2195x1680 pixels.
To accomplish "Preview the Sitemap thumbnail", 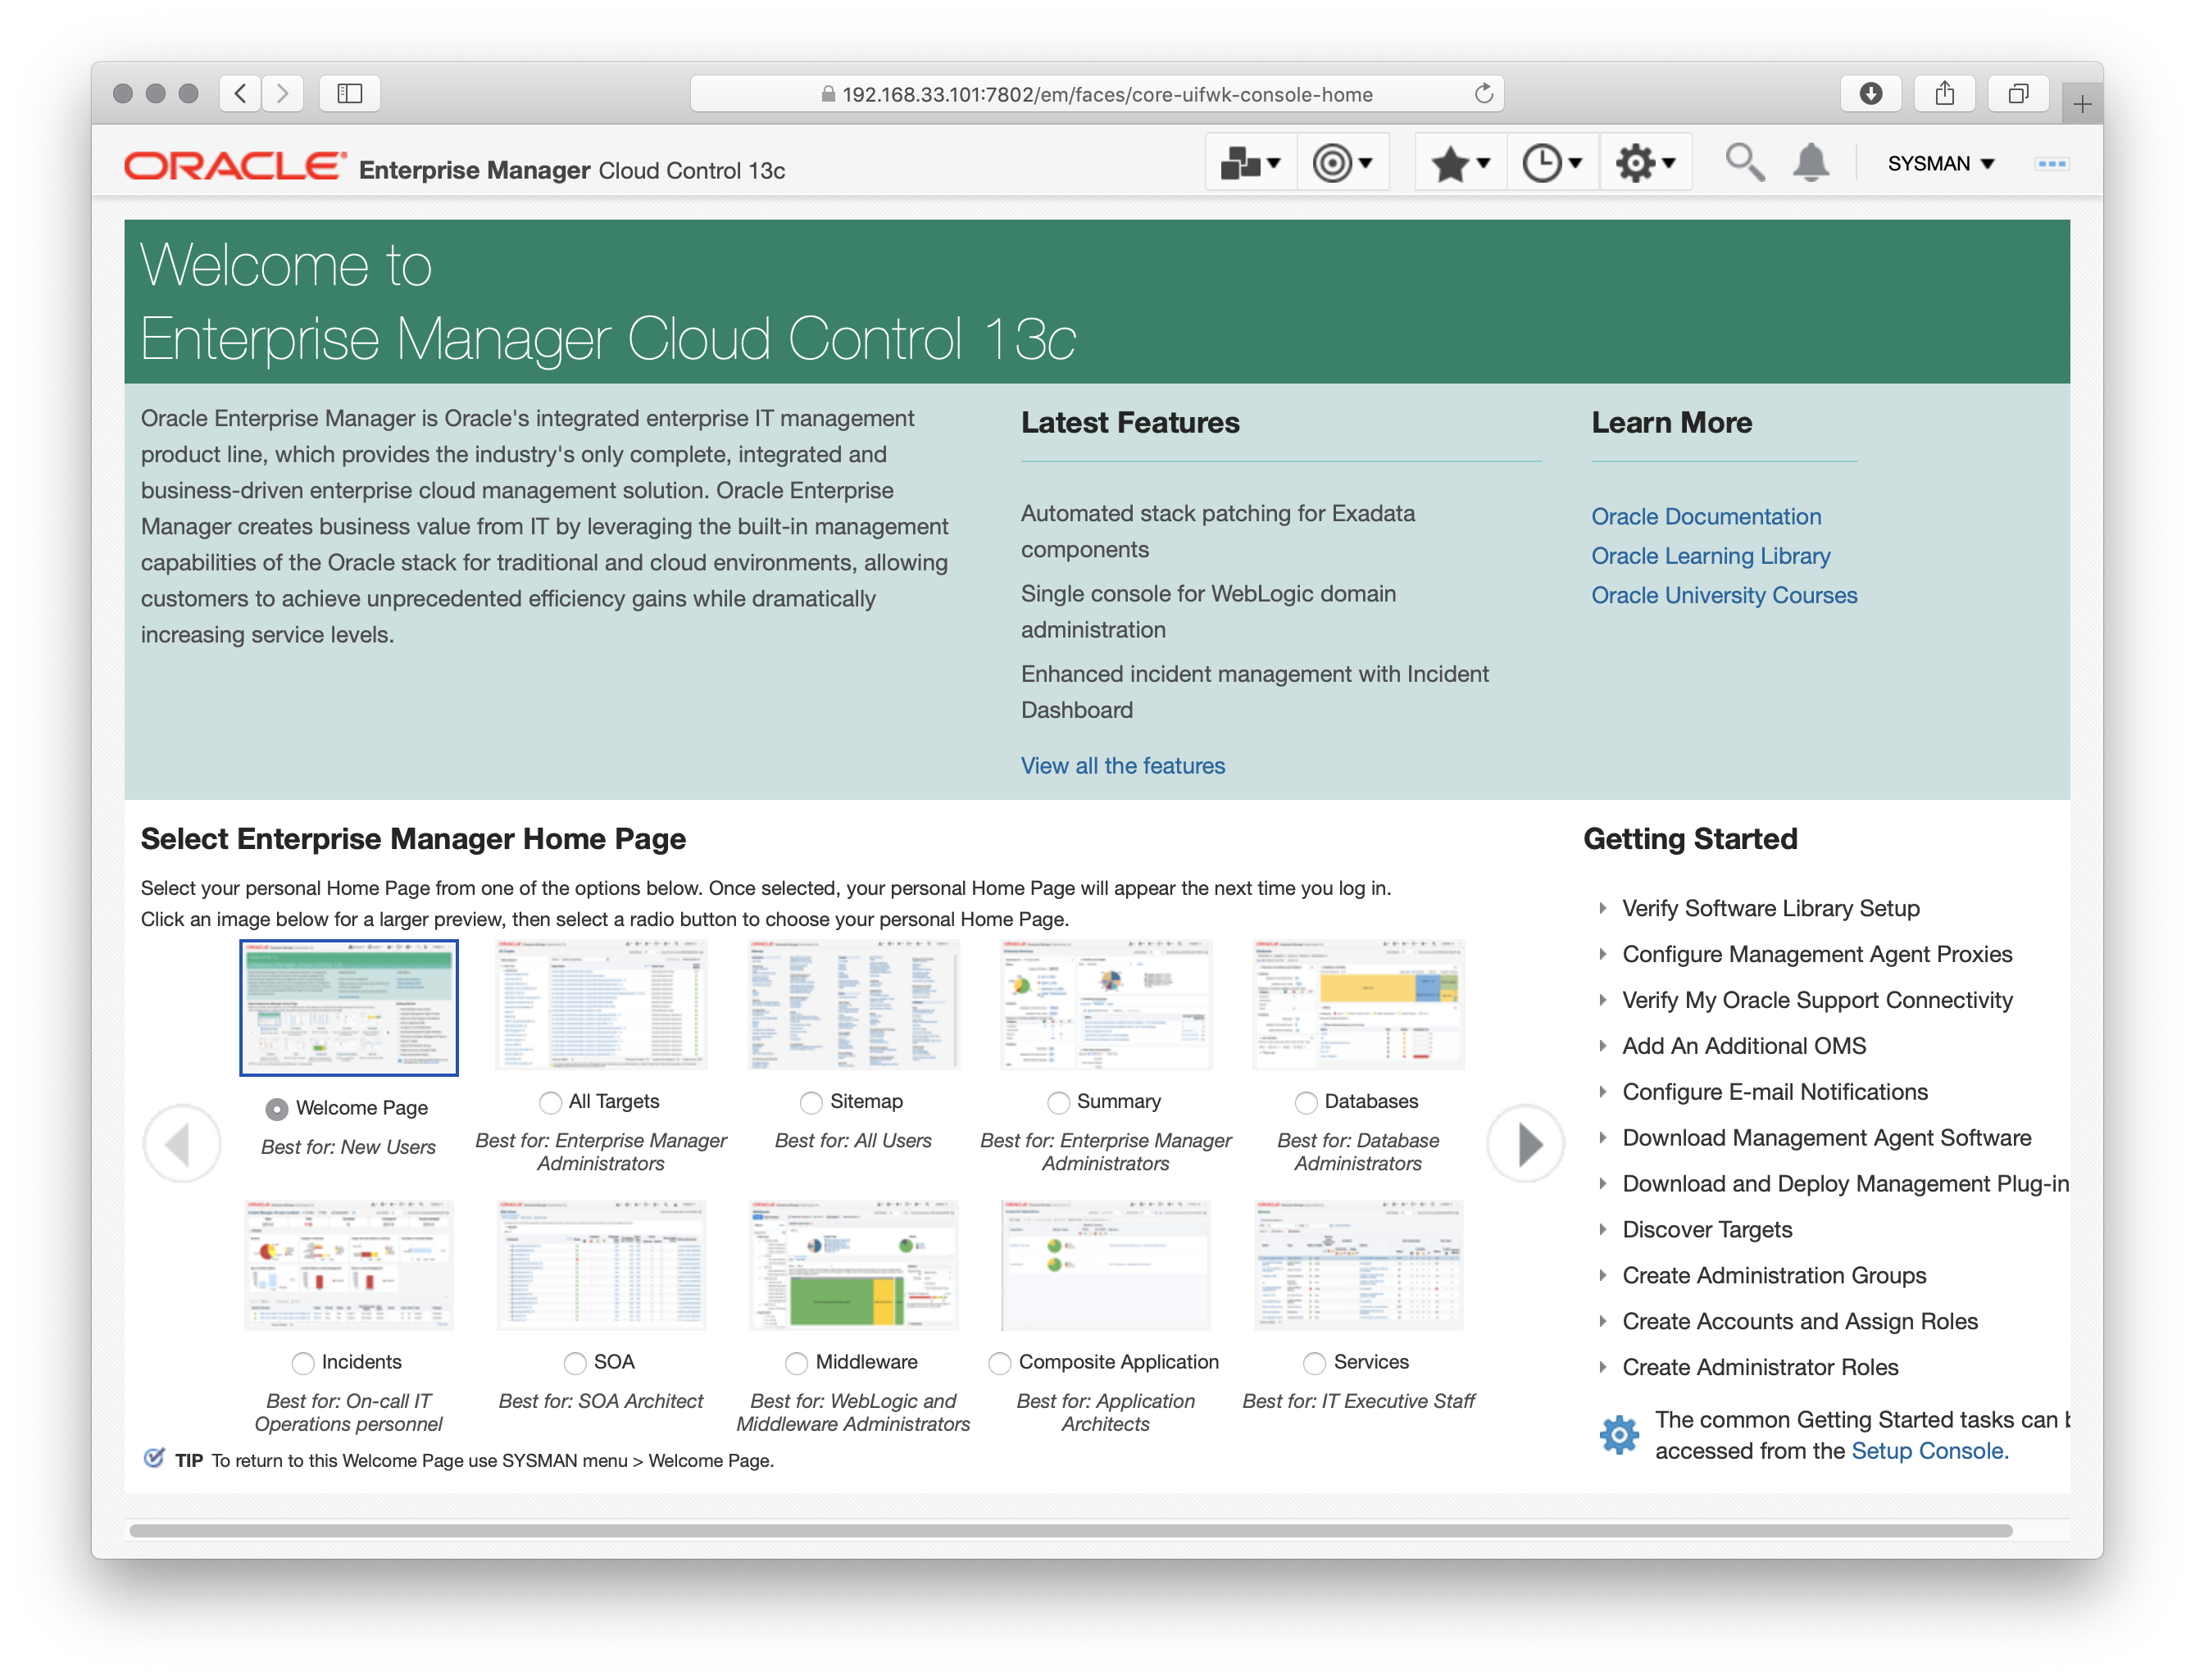I will [854, 1004].
